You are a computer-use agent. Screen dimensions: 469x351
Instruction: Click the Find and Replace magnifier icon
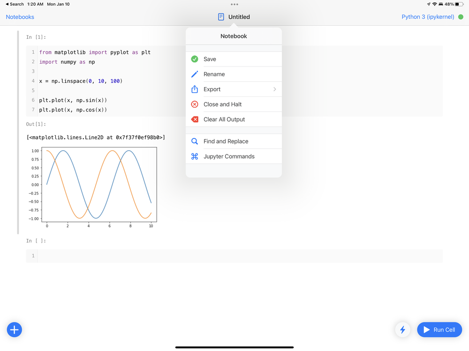(x=195, y=141)
